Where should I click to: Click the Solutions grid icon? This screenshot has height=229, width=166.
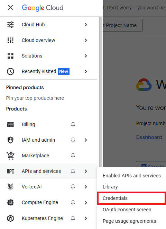tap(10, 56)
